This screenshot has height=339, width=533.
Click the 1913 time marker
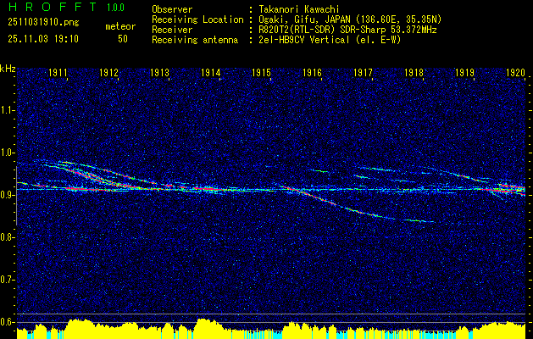tap(160, 72)
